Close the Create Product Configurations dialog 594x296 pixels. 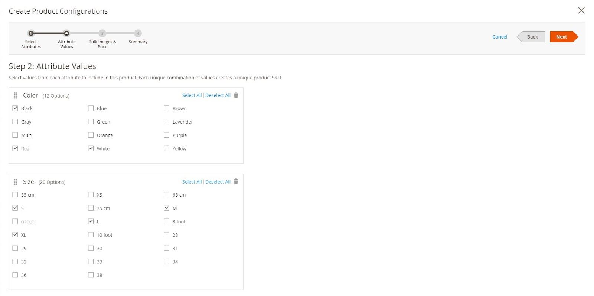[x=581, y=10]
